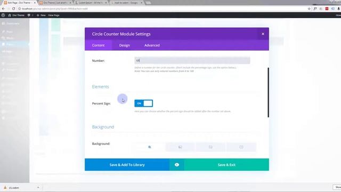
Task: Select the background color tab icon
Action: click(150, 147)
